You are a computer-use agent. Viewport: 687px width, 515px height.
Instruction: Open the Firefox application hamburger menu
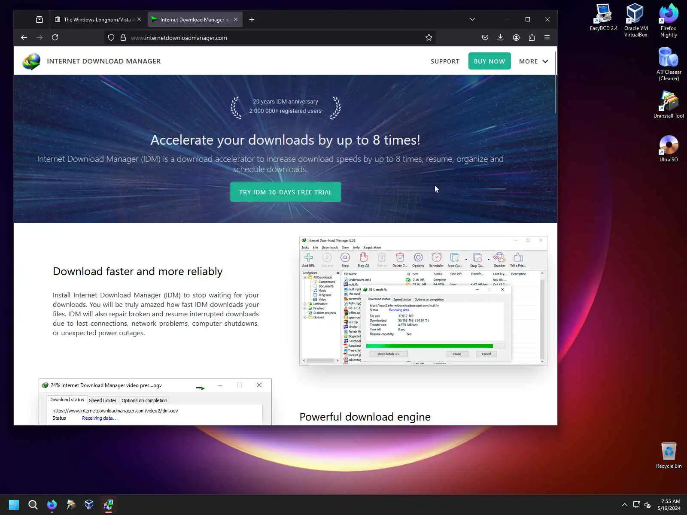click(547, 38)
